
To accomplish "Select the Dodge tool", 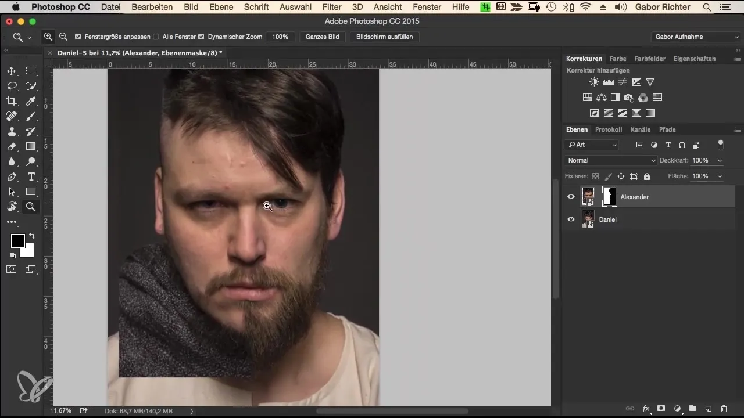I will pos(31,161).
